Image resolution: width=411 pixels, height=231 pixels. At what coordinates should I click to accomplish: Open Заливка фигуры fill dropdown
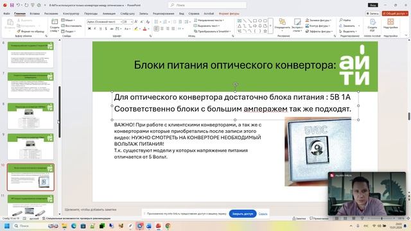click(319, 20)
